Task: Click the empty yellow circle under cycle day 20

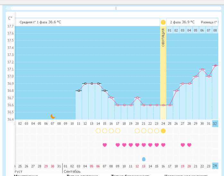Action: coord(137,131)
